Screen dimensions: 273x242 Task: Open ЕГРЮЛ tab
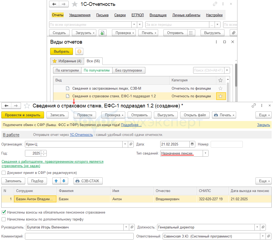pos(137,15)
